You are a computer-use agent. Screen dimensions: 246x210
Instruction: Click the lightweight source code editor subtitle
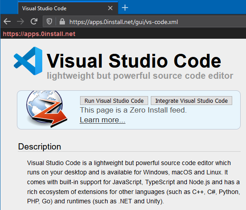tap(140, 76)
